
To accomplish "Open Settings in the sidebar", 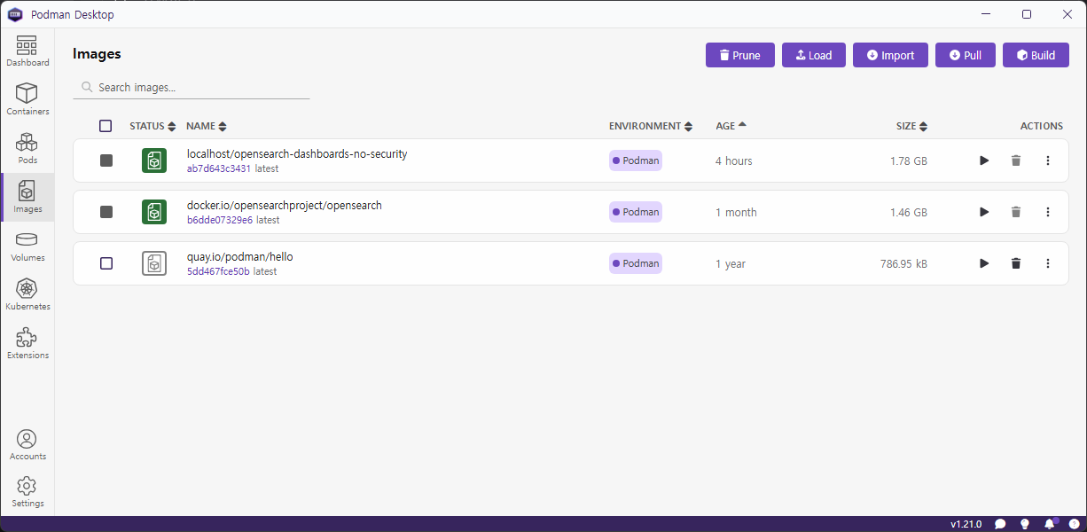I will point(27,492).
